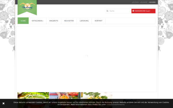
Task: Open the Neuheiten menu item
Action: point(69,21)
